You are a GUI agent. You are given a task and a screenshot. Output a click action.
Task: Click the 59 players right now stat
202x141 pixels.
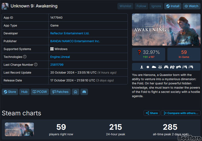(61, 130)
